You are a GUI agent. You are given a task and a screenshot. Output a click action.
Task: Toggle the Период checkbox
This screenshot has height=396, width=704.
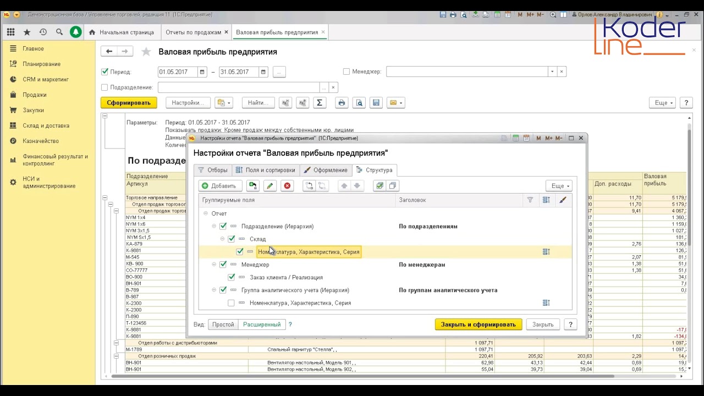click(105, 72)
